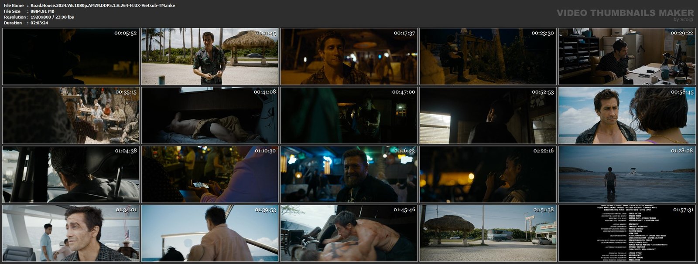The image size is (698, 264).
Task: Select the 01:51:38 roadside hut thumbnail
Action: pyautogui.click(x=488, y=233)
